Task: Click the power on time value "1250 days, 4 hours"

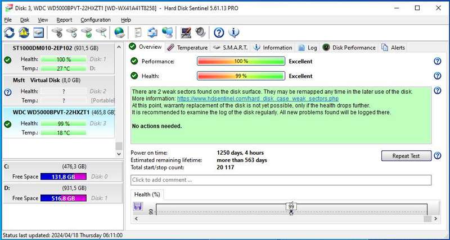Action: coord(240,153)
